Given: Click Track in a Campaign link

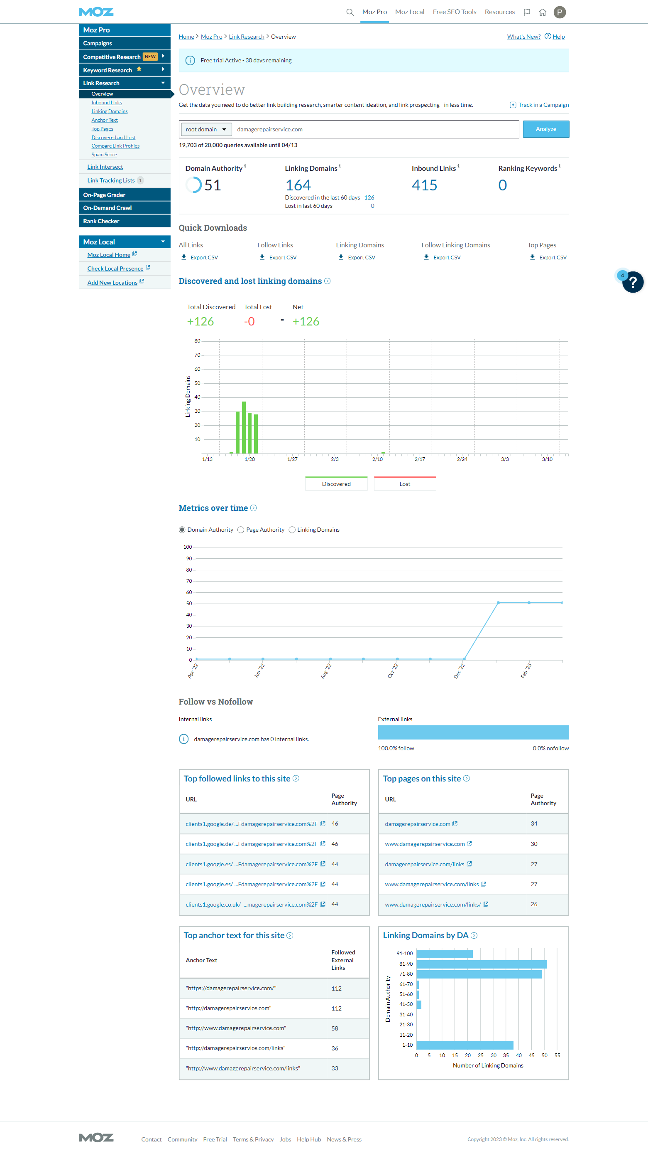Looking at the screenshot, I should (544, 105).
